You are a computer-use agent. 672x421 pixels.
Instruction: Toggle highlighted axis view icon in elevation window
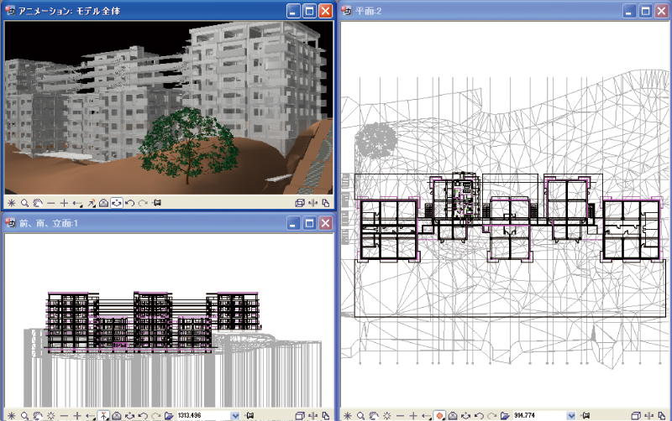(x=103, y=415)
